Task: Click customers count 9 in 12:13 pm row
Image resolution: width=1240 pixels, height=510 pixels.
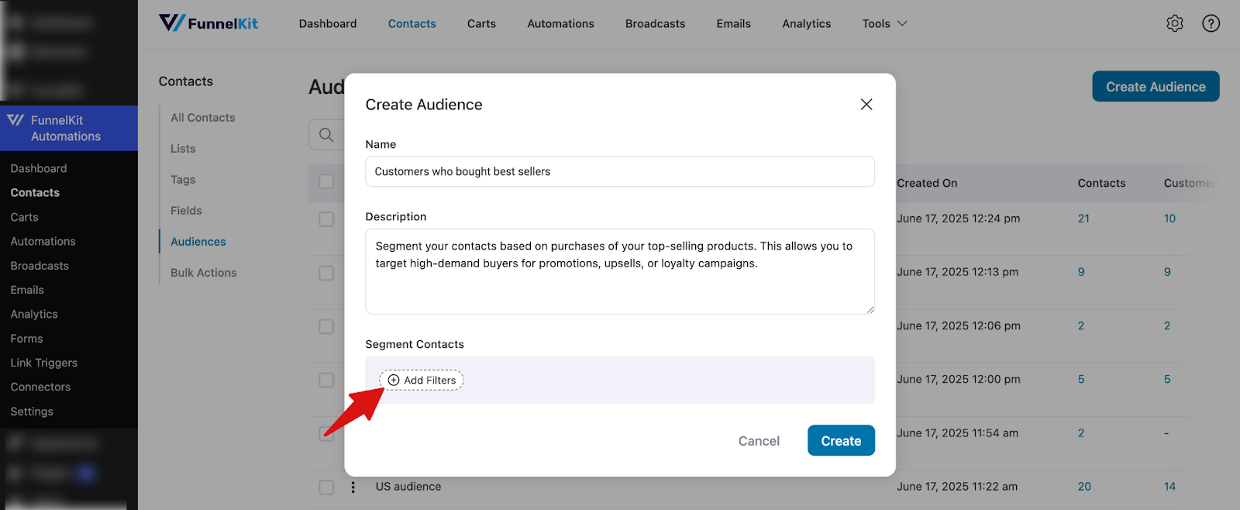Action: (1167, 272)
